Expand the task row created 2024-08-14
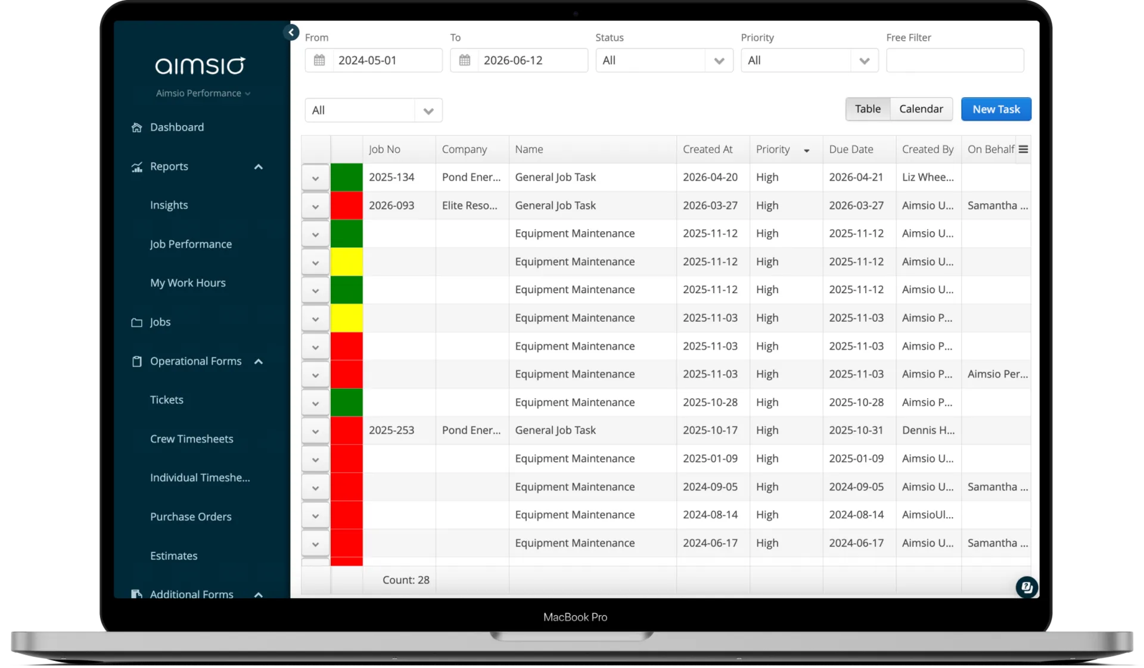 315,515
